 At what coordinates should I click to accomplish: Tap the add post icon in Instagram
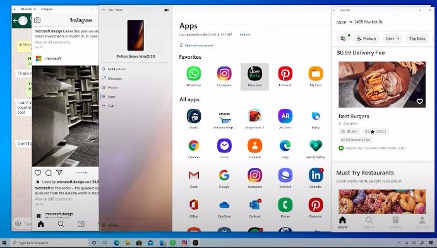(x=81, y=224)
